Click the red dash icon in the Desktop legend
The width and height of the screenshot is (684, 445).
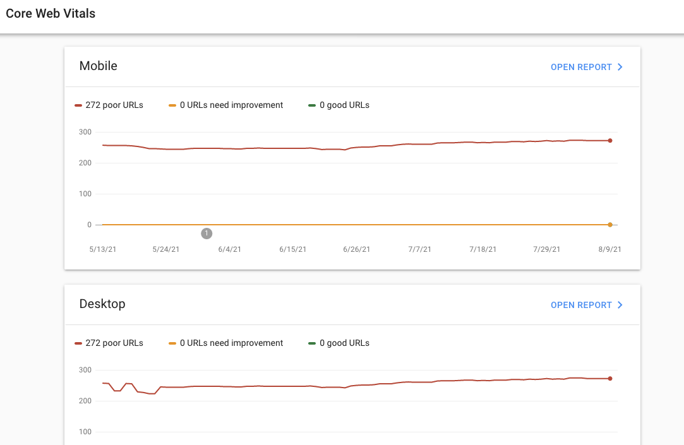point(78,343)
